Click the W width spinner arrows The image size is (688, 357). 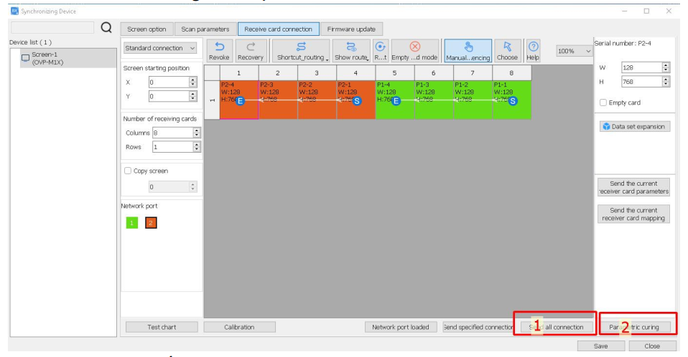(x=666, y=67)
